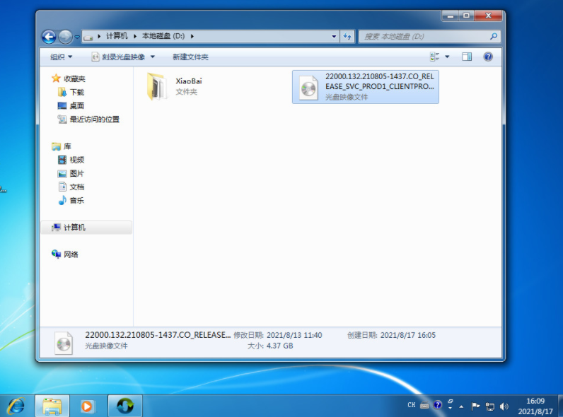Viewport: 563px width, 417px height.
Task: Select 网络 in the navigation pane
Action: coord(71,254)
